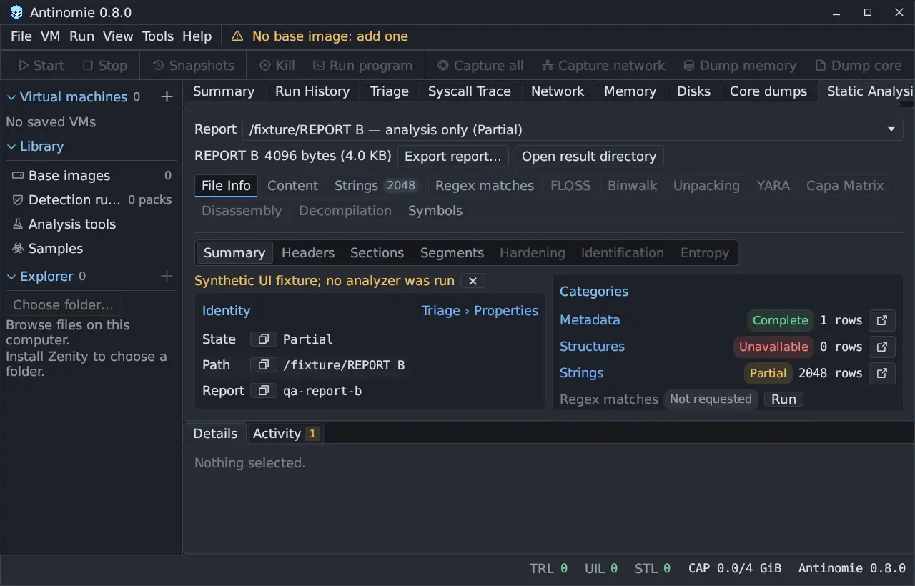
Task: Open the Regex matches tab
Action: [x=485, y=186]
